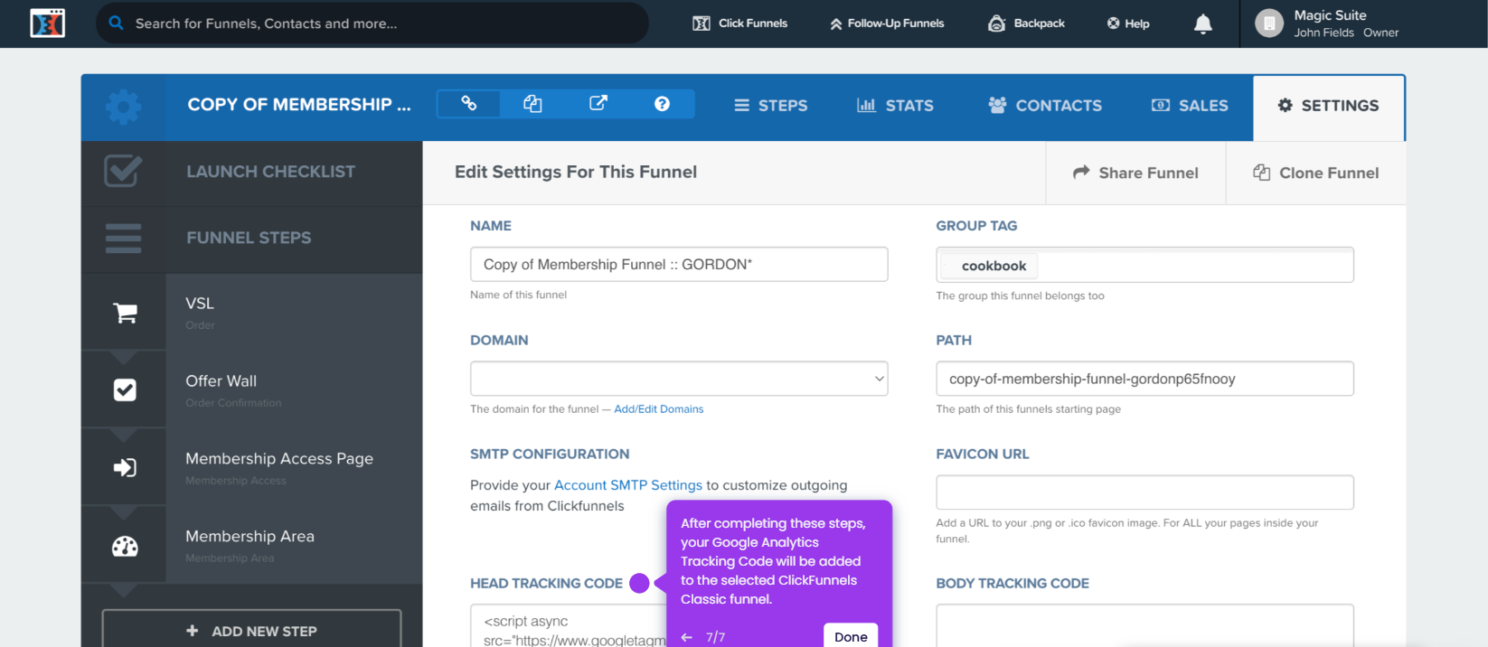The width and height of the screenshot is (1488, 647).
Task: Click Clone Funnel button
Action: tap(1315, 173)
